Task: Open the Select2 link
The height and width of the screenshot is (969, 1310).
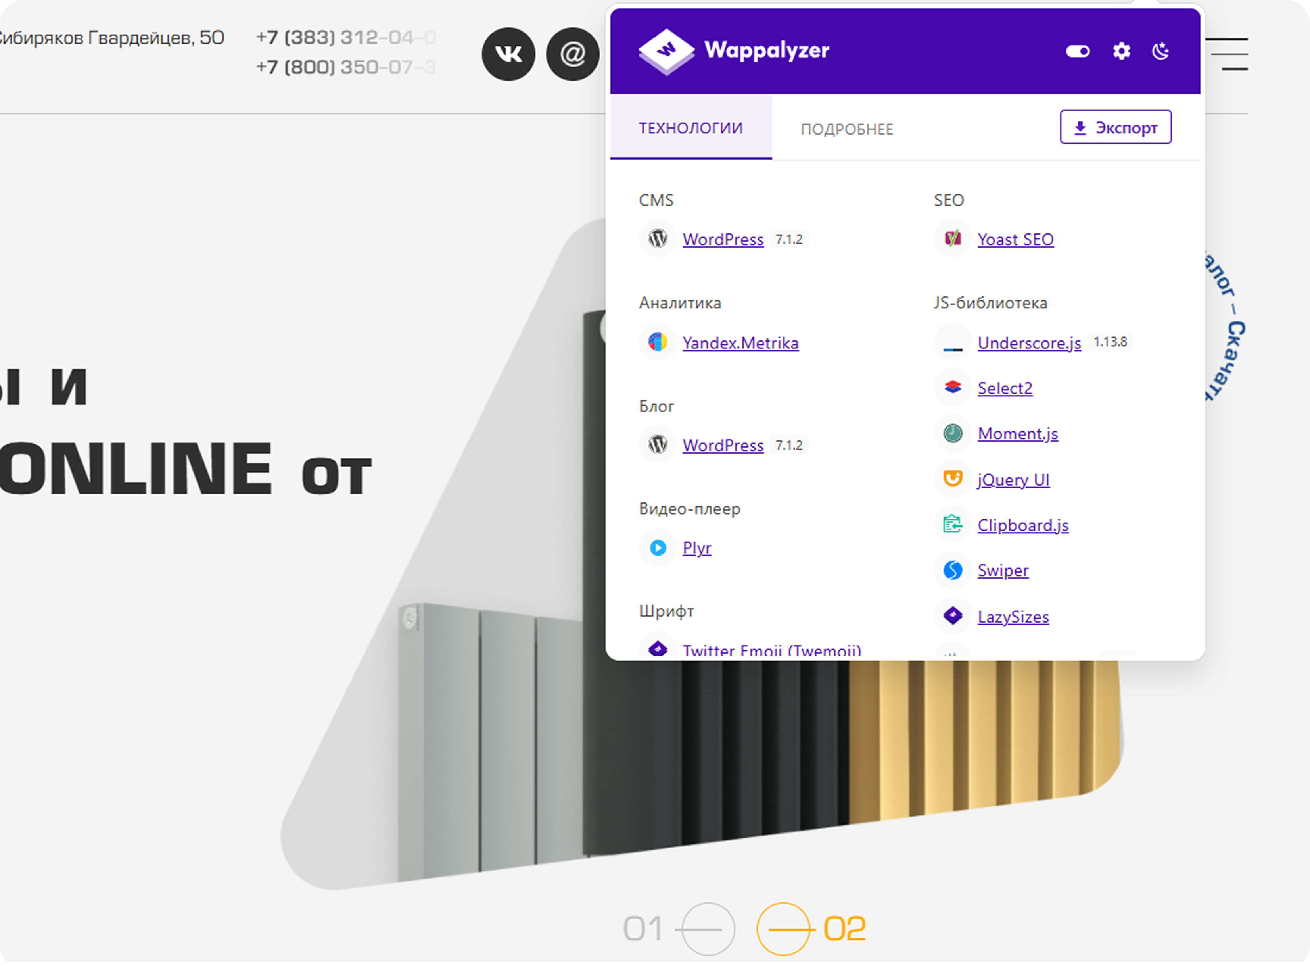Action: [x=1005, y=388]
